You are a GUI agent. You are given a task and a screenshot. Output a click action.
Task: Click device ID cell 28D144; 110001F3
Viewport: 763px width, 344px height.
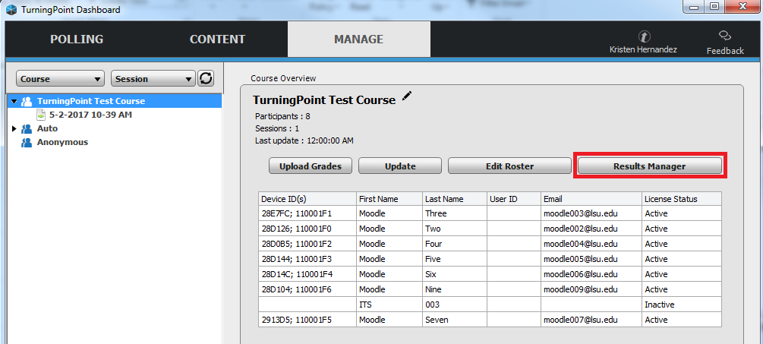[307, 258]
